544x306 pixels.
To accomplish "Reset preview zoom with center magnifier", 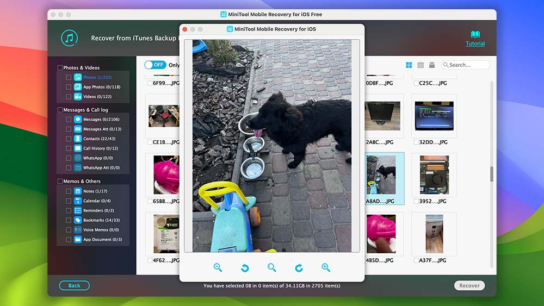I will (271, 267).
